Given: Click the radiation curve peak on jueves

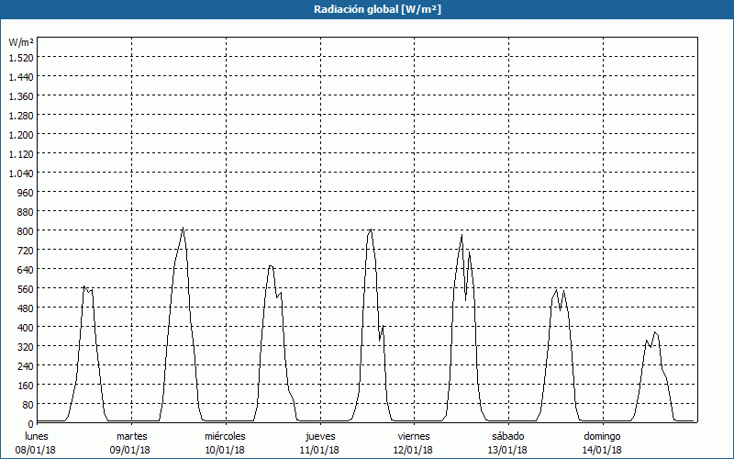Looking at the screenshot, I should pyautogui.click(x=370, y=229).
